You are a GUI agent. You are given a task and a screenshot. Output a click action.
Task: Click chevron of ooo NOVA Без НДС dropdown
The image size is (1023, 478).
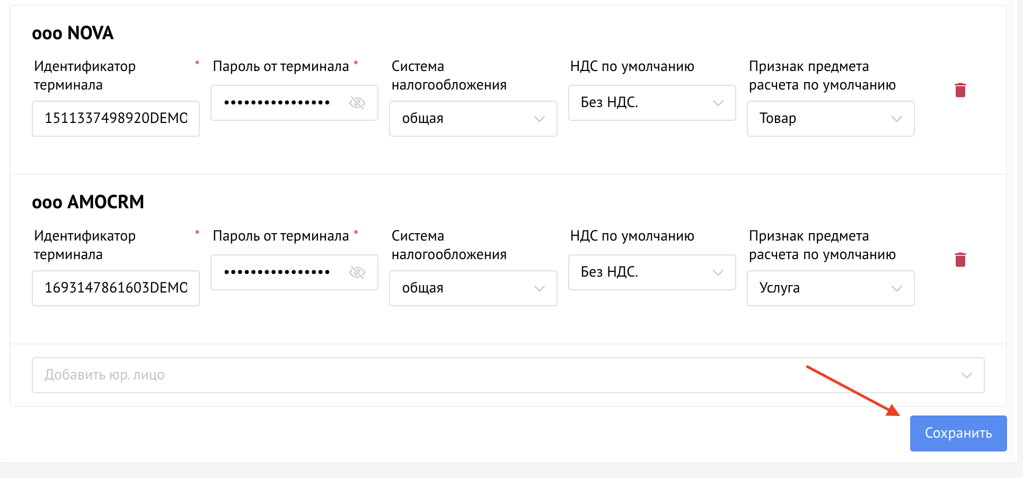pos(718,103)
